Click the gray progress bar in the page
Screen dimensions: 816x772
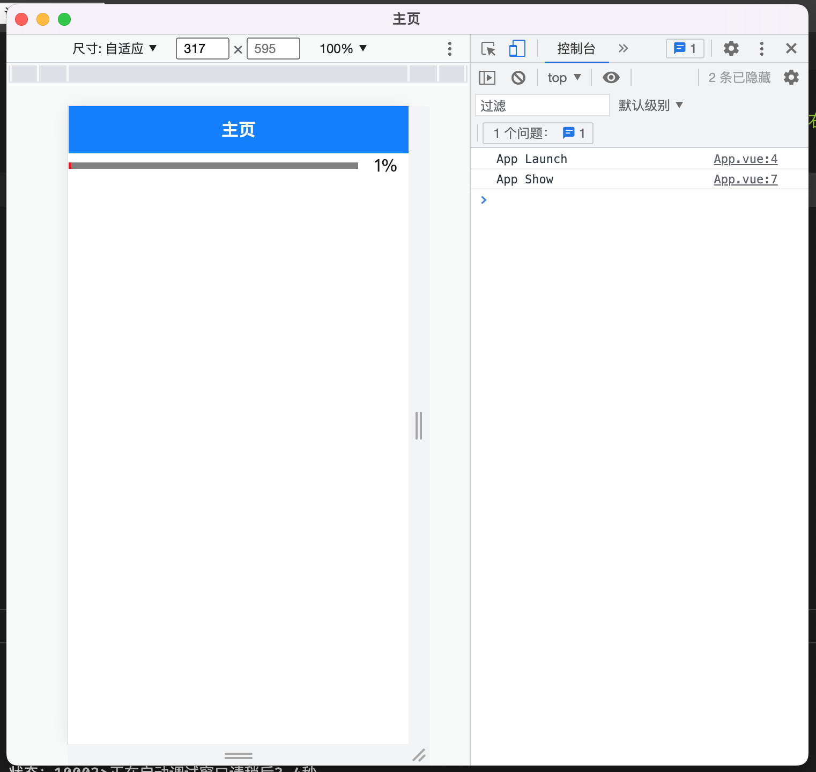click(213, 166)
